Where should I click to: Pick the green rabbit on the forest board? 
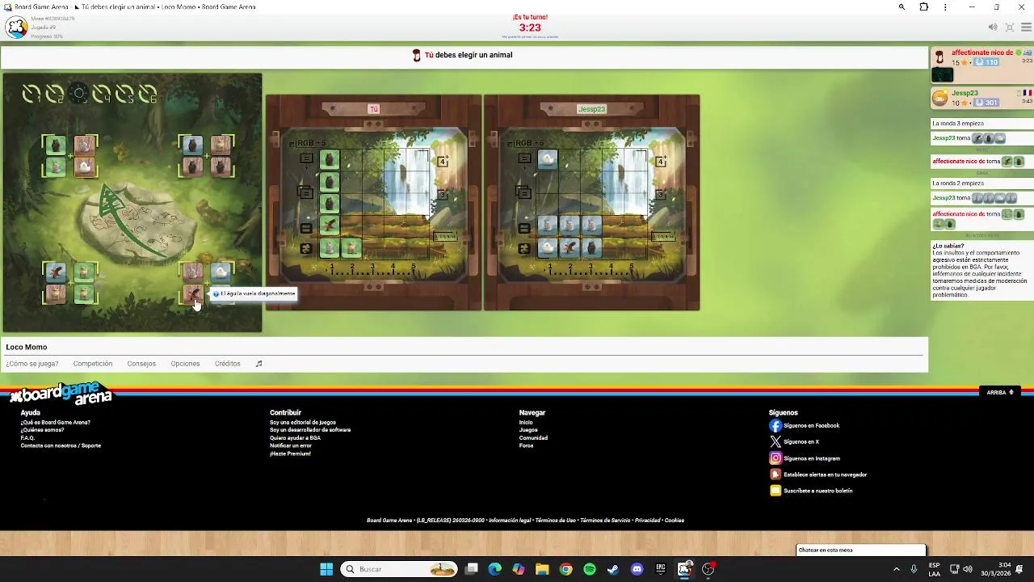click(x=56, y=167)
